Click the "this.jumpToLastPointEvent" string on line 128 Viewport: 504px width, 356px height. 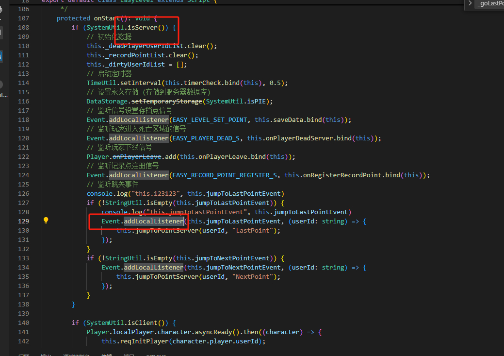click(197, 212)
